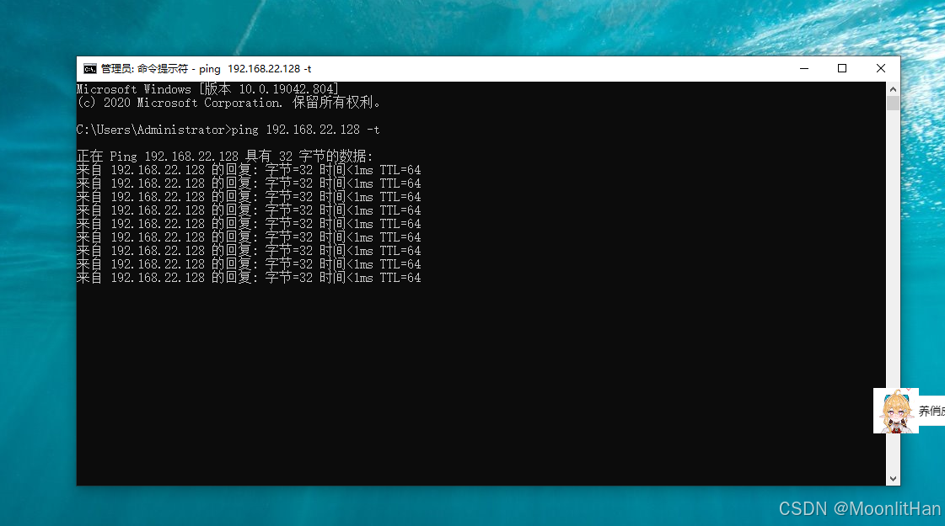Screen dimensions: 945x526
Task: Close the command prompt window
Action: (x=881, y=68)
